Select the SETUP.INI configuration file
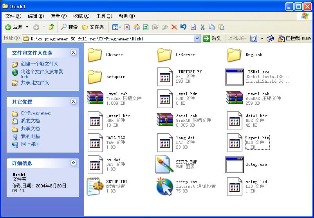Image resolution: width=314 pixels, height=218 pixels. (107, 186)
